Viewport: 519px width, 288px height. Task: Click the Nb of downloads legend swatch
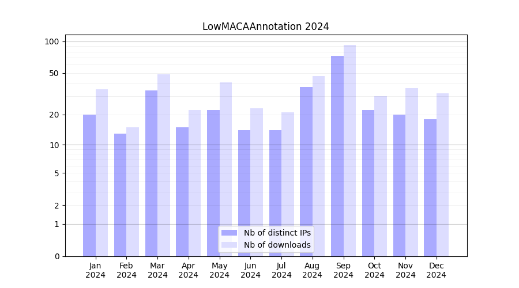[229, 245]
